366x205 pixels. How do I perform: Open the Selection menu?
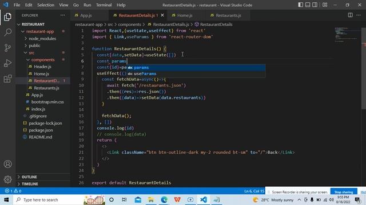tap(46, 5)
